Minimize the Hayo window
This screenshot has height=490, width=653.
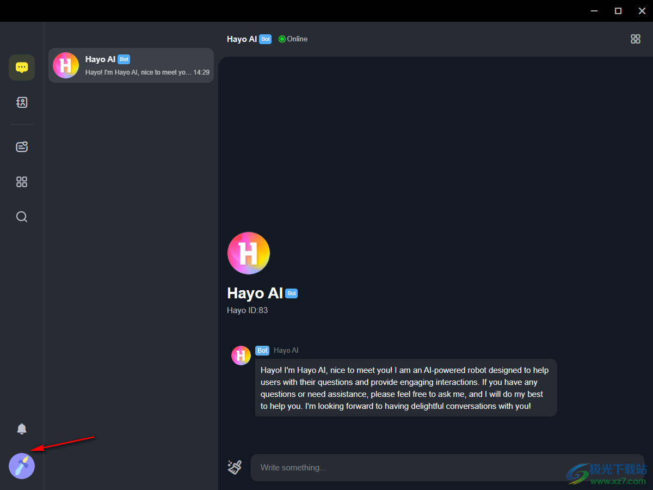pos(594,11)
